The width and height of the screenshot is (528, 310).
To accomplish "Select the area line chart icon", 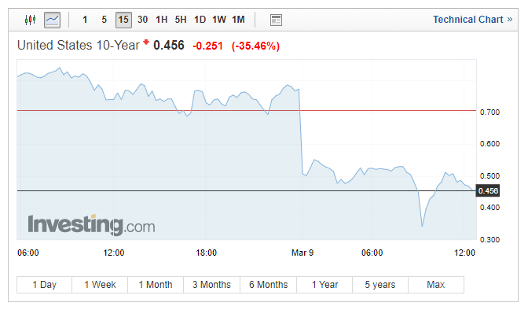I will click(52, 20).
